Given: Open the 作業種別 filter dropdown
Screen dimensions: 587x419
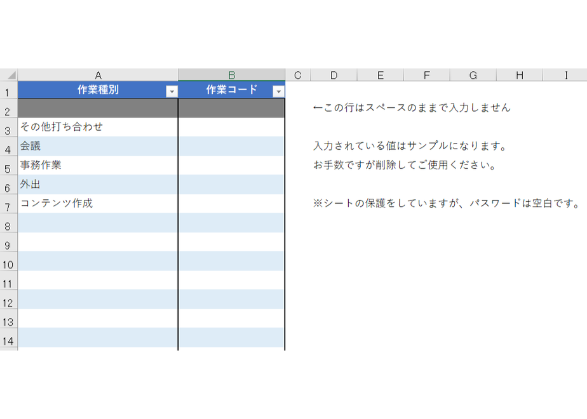Looking at the screenshot, I should (x=172, y=91).
